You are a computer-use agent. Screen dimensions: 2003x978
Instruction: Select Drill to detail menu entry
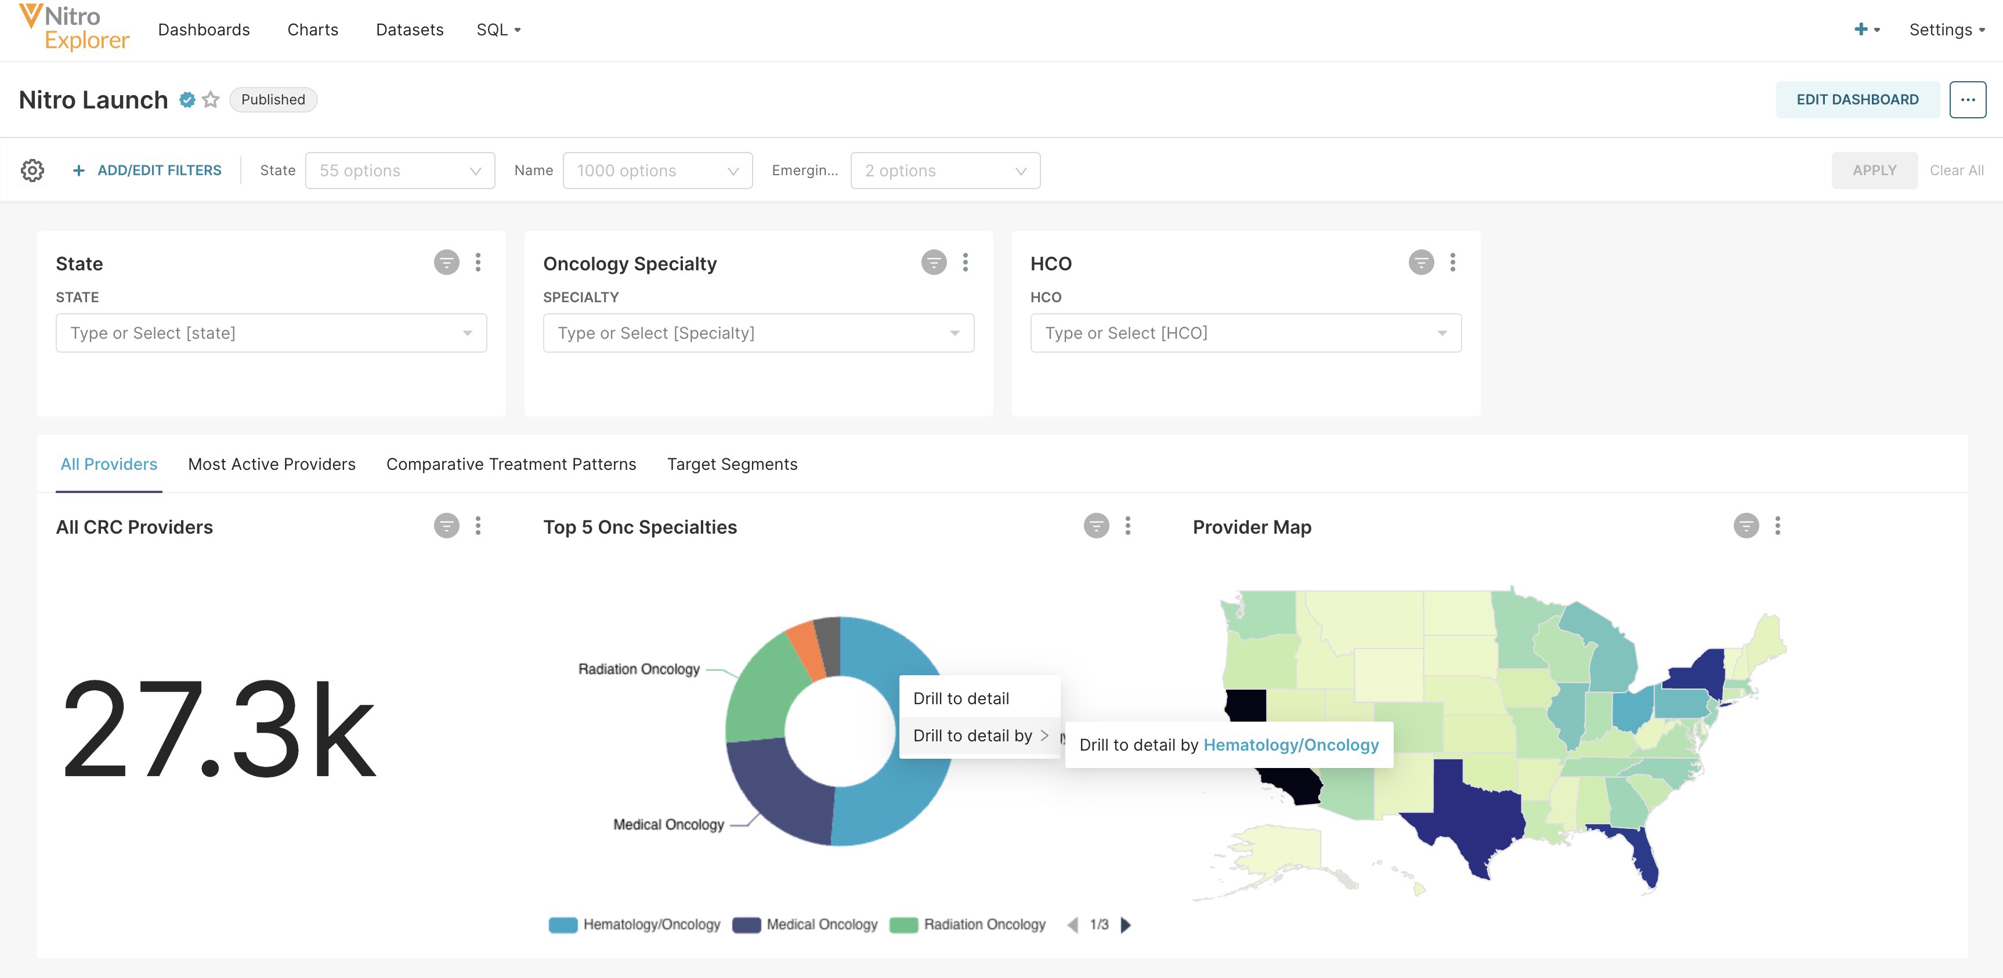tap(961, 698)
